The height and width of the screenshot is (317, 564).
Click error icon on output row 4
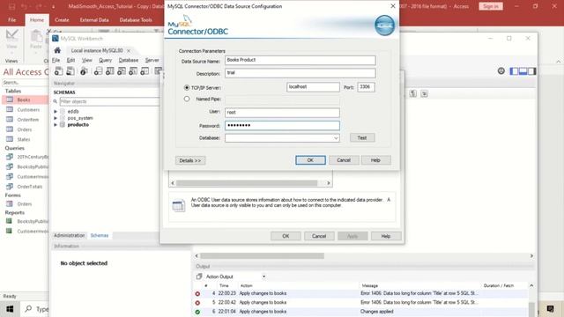[197, 293]
